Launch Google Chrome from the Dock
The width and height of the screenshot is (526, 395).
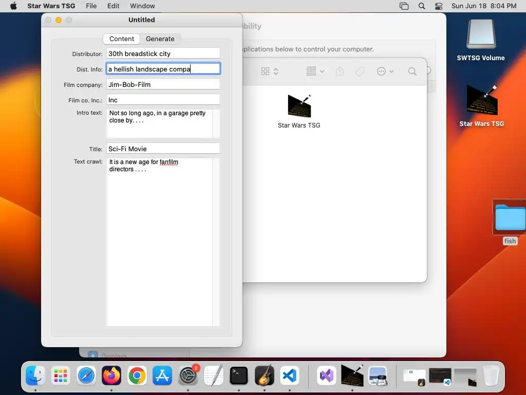[137, 375]
